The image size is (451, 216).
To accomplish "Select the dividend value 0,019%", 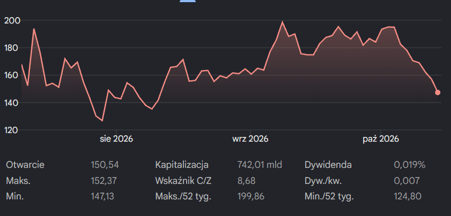I will (410, 165).
